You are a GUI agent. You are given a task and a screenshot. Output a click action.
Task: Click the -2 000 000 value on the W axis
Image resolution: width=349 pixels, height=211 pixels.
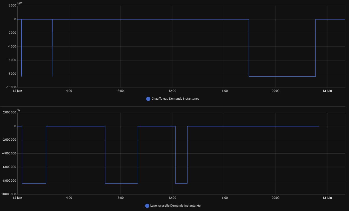tap(9, 140)
